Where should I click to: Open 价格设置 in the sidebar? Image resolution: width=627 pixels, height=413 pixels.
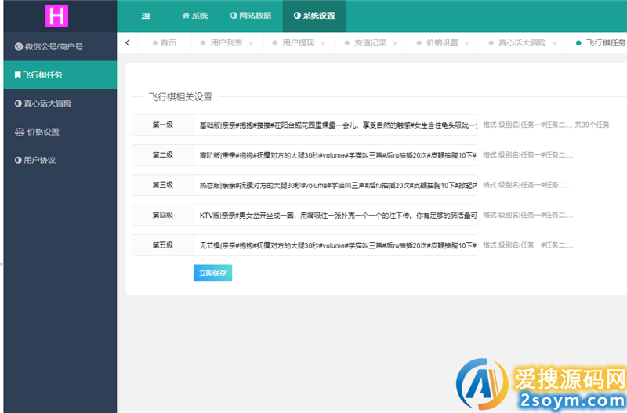(x=60, y=132)
